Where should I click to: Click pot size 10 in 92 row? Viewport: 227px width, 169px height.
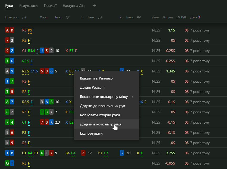(x=57, y=51)
